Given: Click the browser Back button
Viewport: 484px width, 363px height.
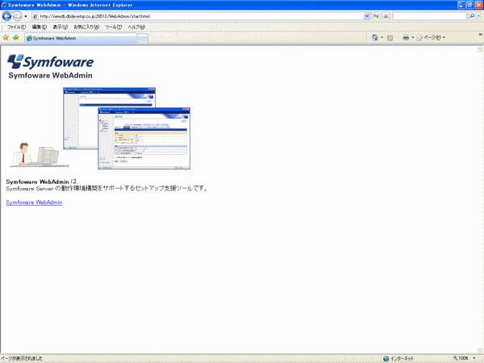Looking at the screenshot, I should click(7, 16).
